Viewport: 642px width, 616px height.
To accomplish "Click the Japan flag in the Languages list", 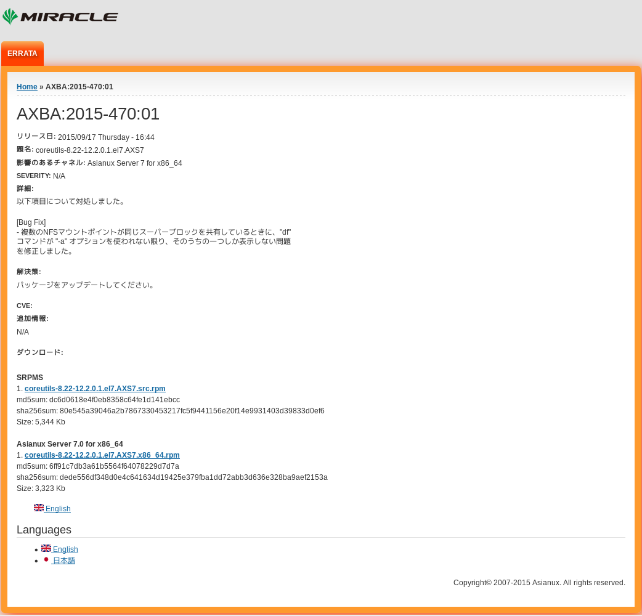I will pyautogui.click(x=46, y=560).
